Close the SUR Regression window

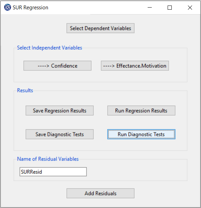[x=190, y=8]
